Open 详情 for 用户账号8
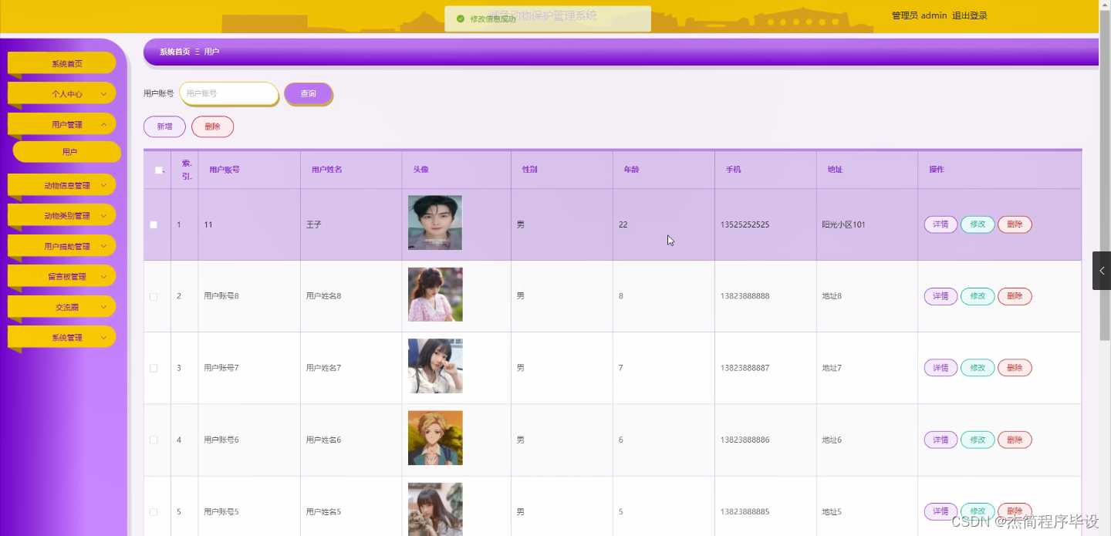The height and width of the screenshot is (536, 1111). point(940,296)
